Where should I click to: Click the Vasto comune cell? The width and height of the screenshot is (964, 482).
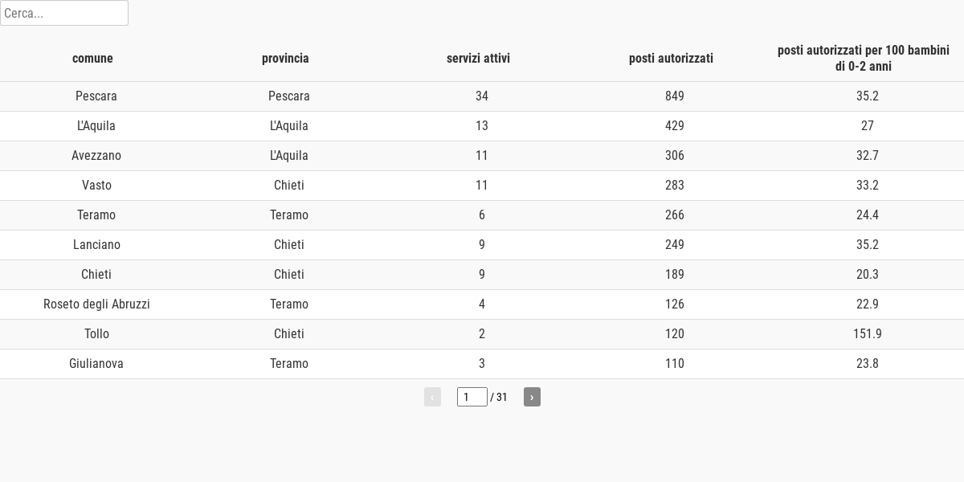point(96,186)
